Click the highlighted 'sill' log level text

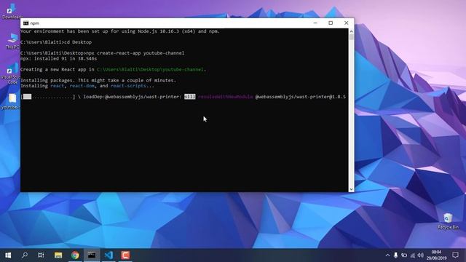[190, 97]
